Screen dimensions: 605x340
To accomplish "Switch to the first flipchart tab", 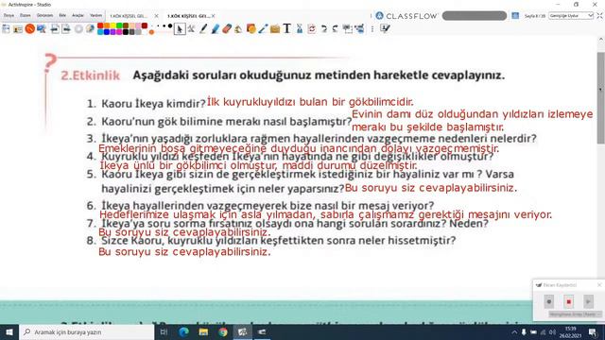I will pyautogui.click(x=130, y=16).
